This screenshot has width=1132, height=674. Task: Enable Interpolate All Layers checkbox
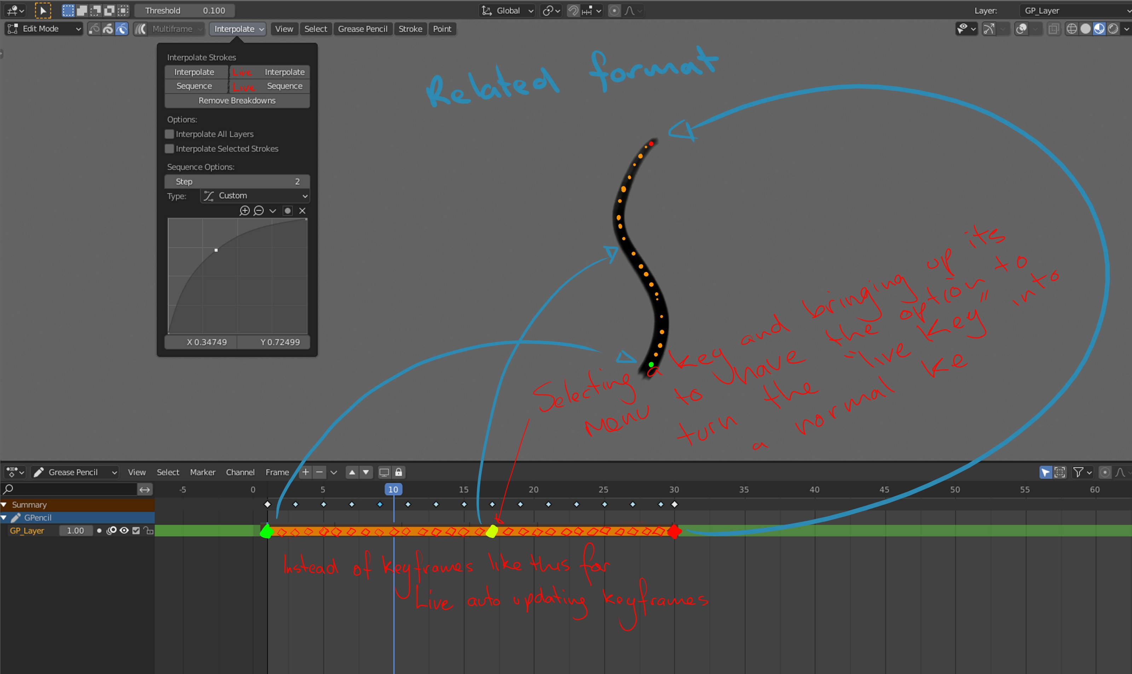coord(169,134)
